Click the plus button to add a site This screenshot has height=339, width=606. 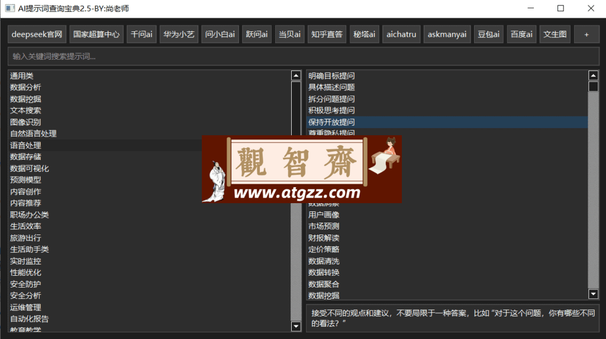click(x=586, y=34)
